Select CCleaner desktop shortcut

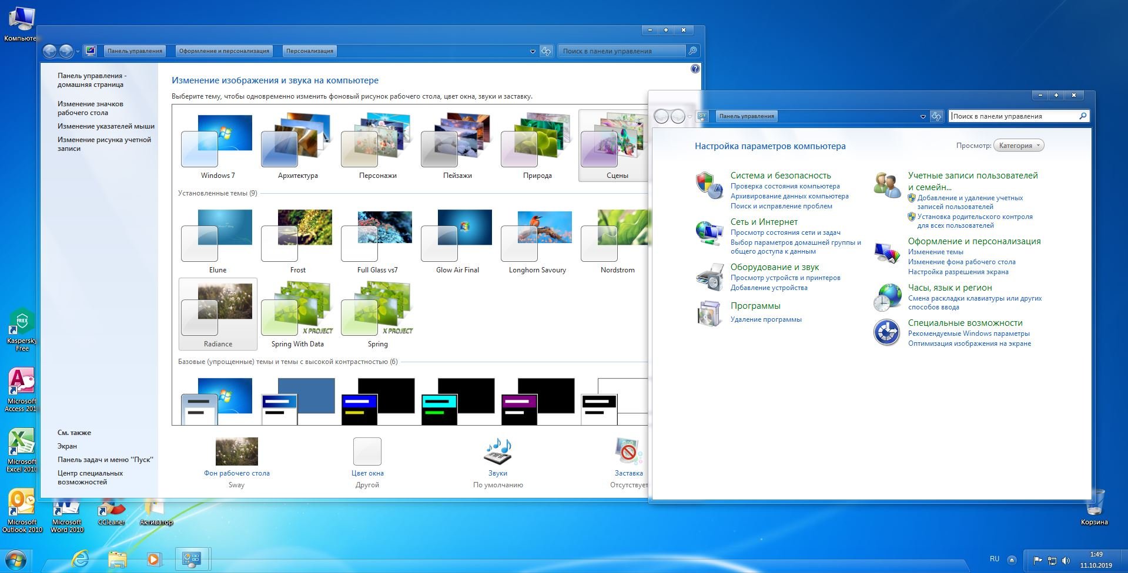111,512
